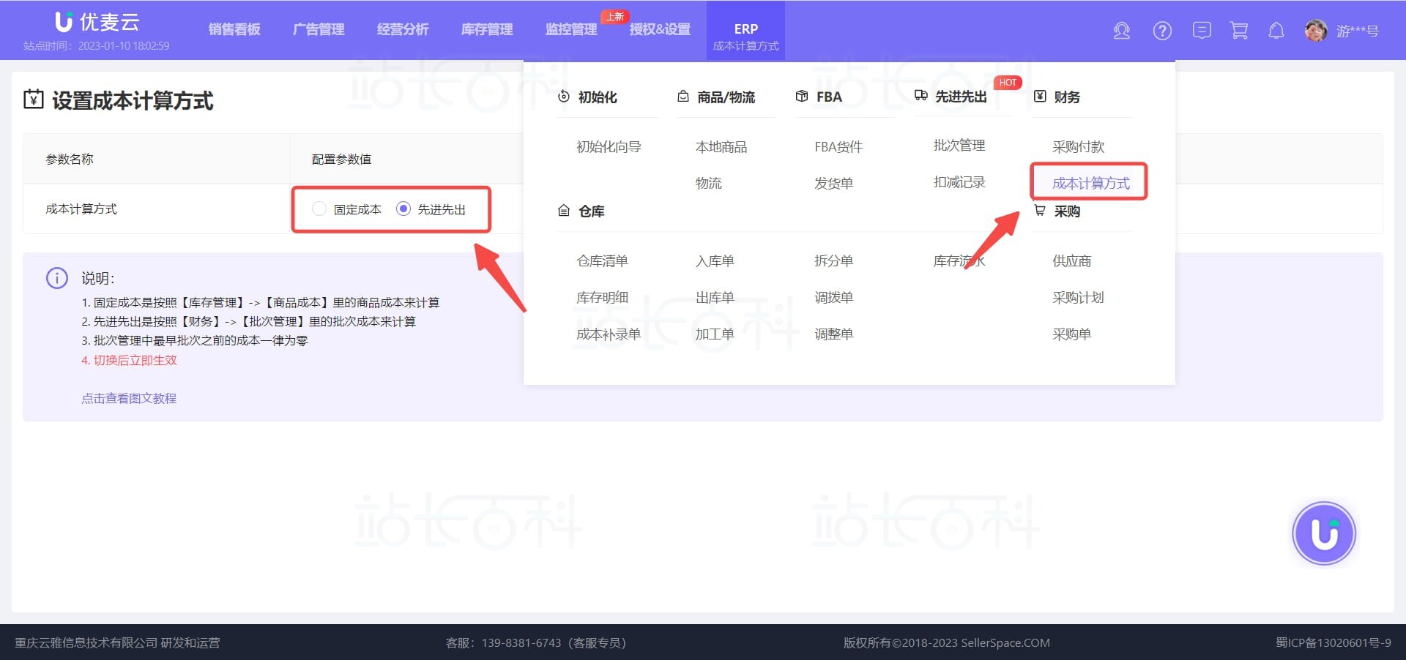Choose 批次管理 under 先进先出
The height and width of the screenshot is (660, 1406).
click(x=959, y=146)
